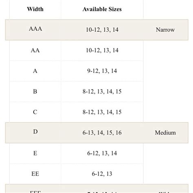The width and height of the screenshot is (193, 193).
Task: Select the AAA width cell
Action: (x=35, y=29)
